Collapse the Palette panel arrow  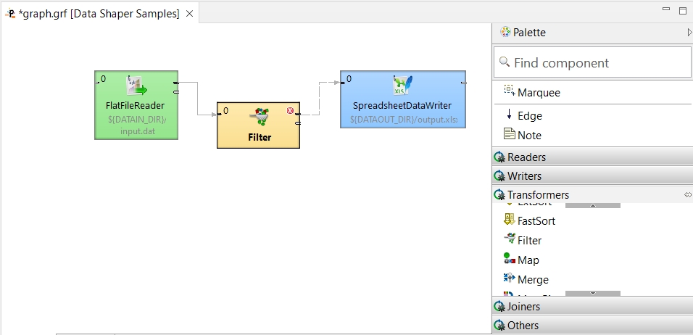[689, 32]
